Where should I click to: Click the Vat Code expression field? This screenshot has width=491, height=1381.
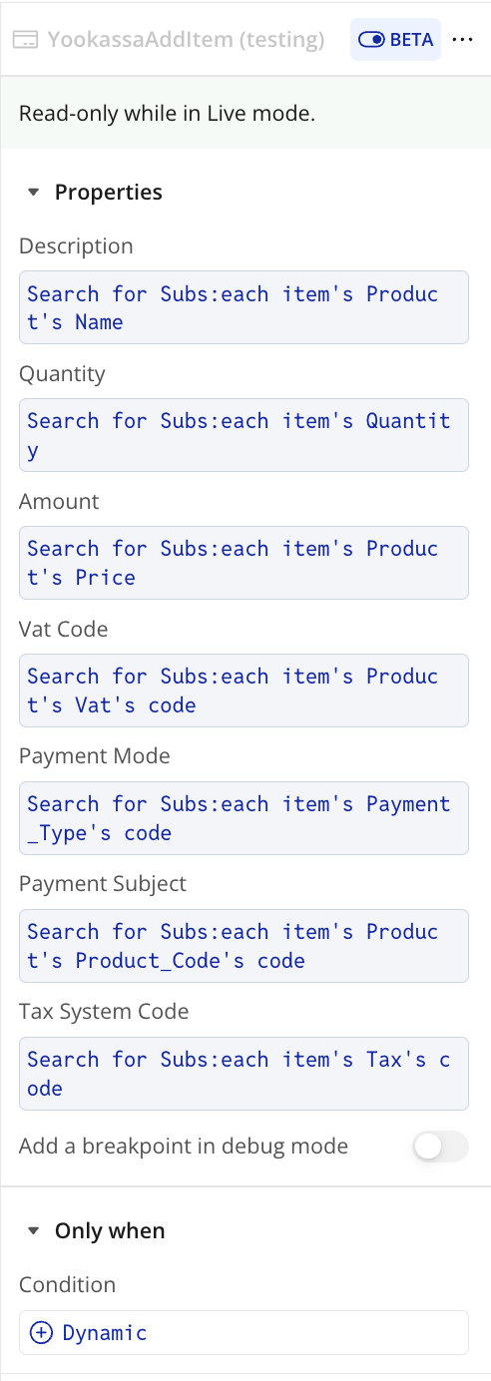(x=244, y=690)
